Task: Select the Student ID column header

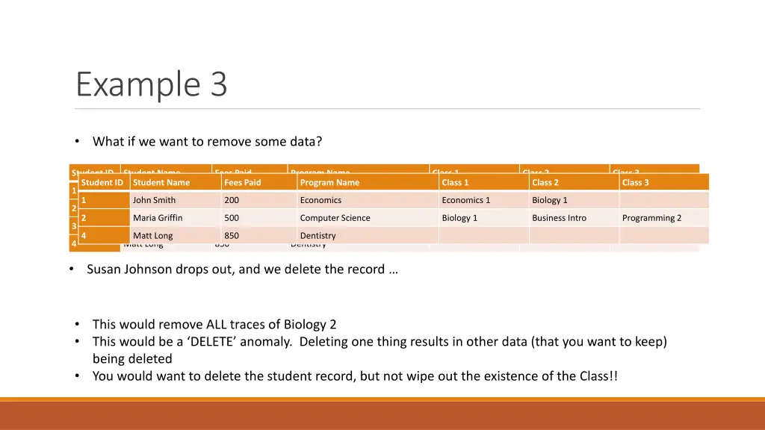Action: point(104,182)
